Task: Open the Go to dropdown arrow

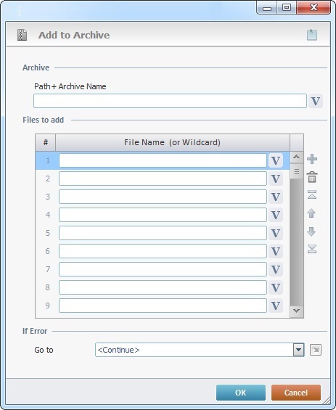Action: point(298,350)
